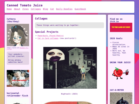Open the Cat in Card collages link

tap(48, 38)
